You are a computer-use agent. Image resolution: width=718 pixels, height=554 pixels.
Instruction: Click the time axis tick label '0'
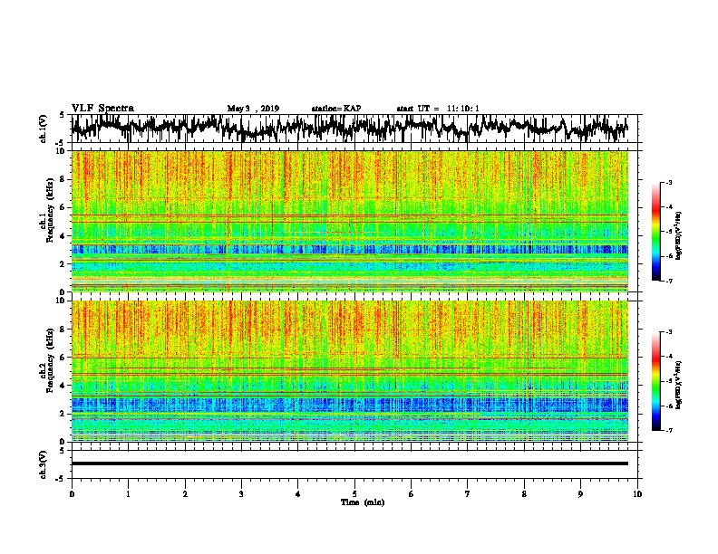[x=72, y=493]
